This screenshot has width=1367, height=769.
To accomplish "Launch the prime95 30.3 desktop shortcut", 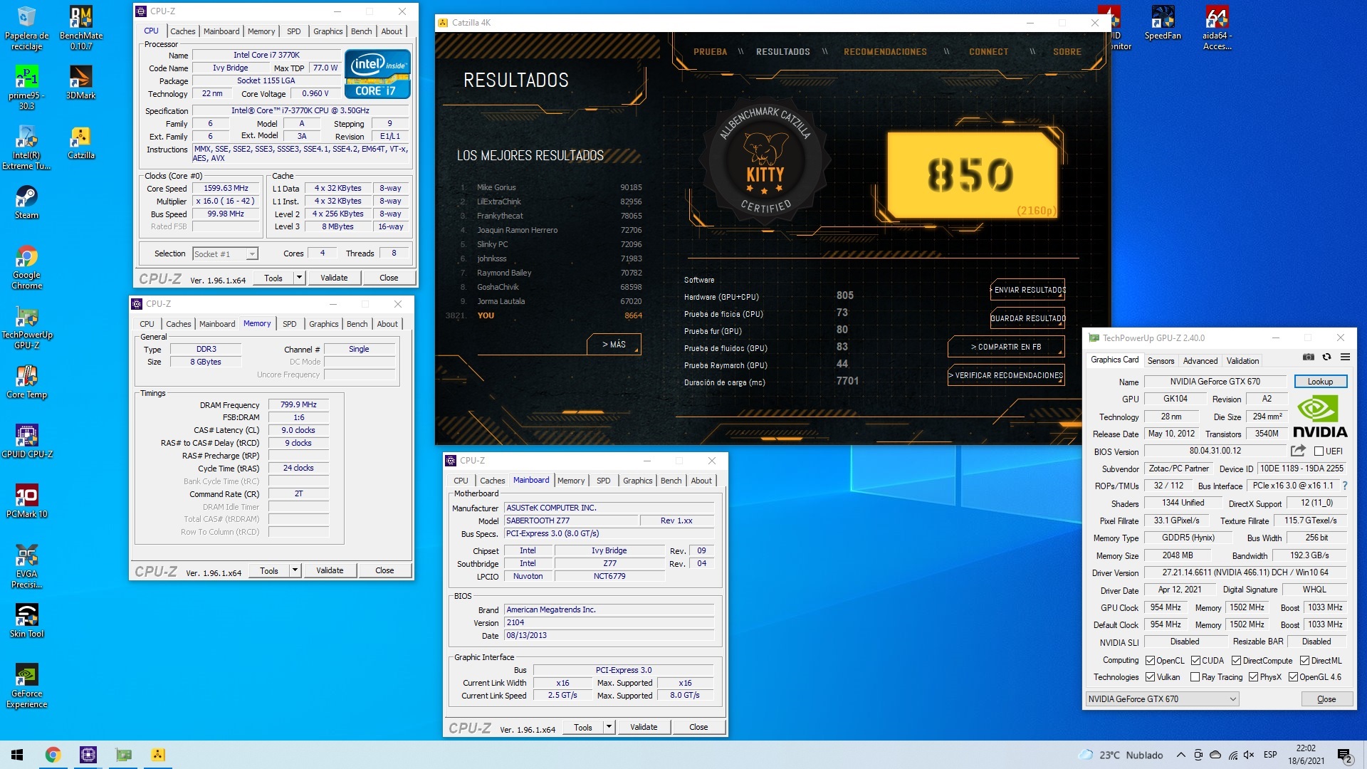I will click(x=26, y=88).
